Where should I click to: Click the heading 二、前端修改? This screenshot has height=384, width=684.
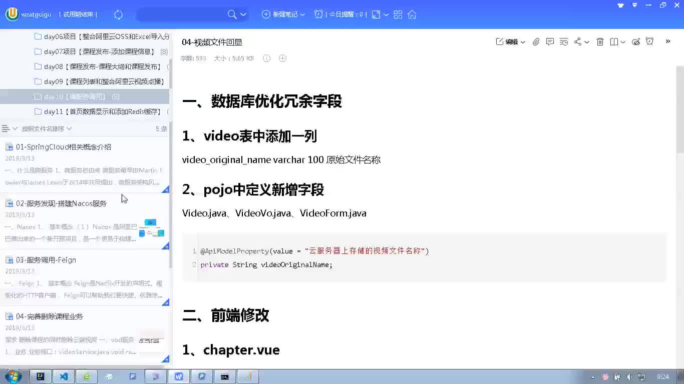click(226, 315)
